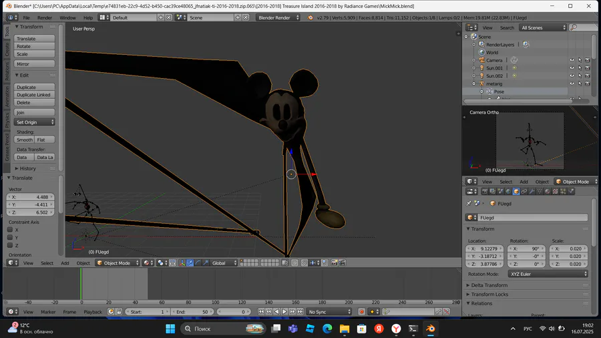Open the XYZ Euler rotation mode dropdown
The width and height of the screenshot is (601, 338).
coord(548,274)
